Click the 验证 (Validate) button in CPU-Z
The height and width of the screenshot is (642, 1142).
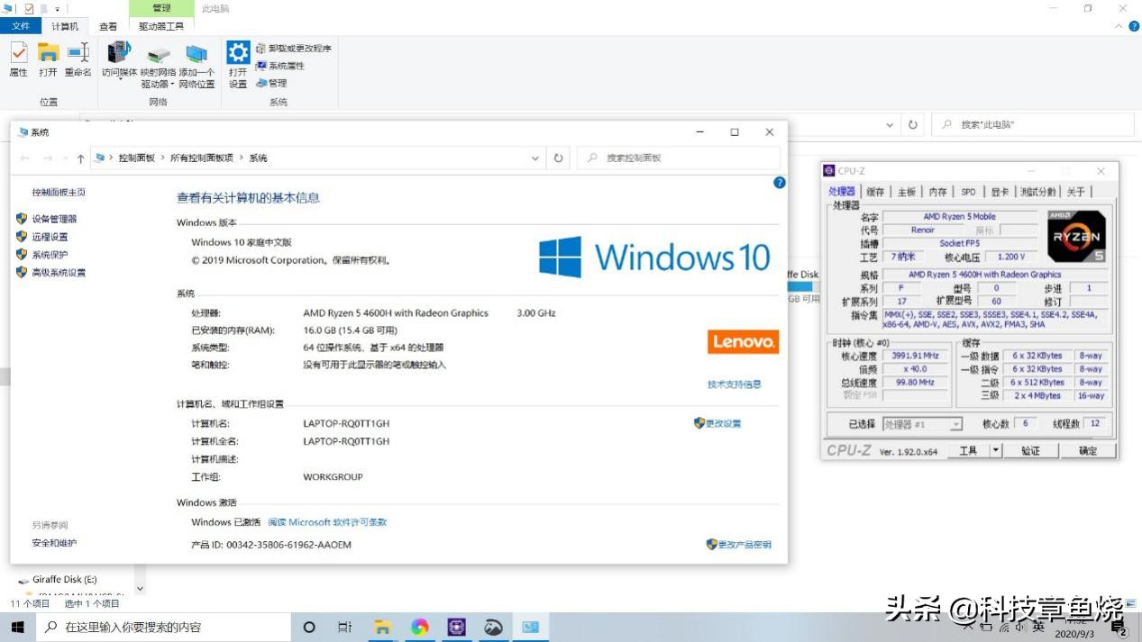[x=1031, y=451]
